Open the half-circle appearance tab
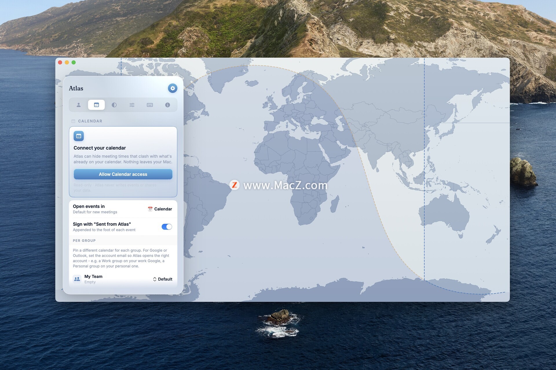 click(x=114, y=105)
